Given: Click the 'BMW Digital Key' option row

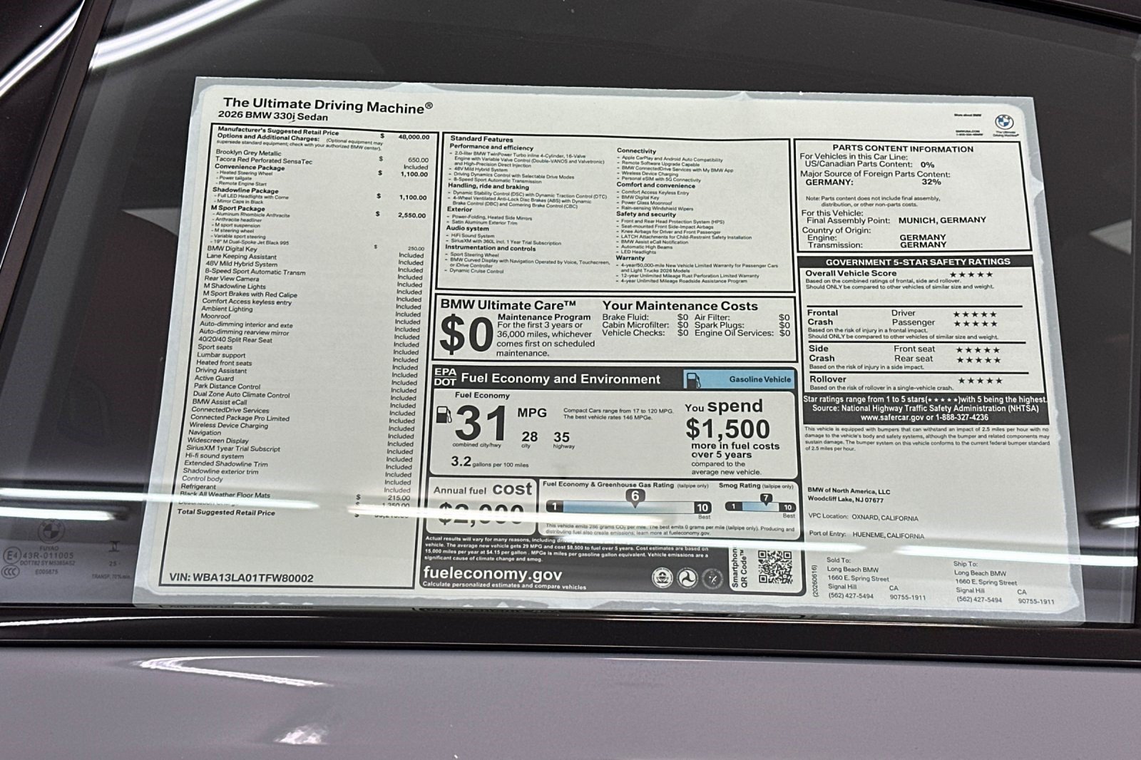Looking at the screenshot, I should (x=316, y=249).
